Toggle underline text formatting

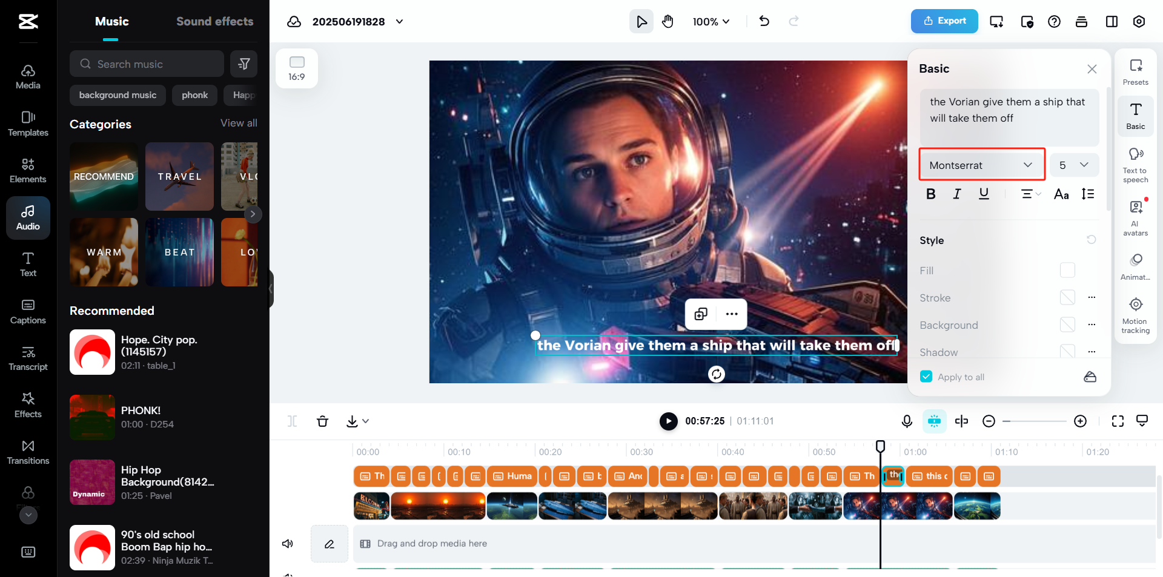point(984,194)
